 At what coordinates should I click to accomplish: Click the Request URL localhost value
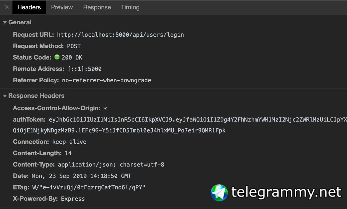pos(120,35)
